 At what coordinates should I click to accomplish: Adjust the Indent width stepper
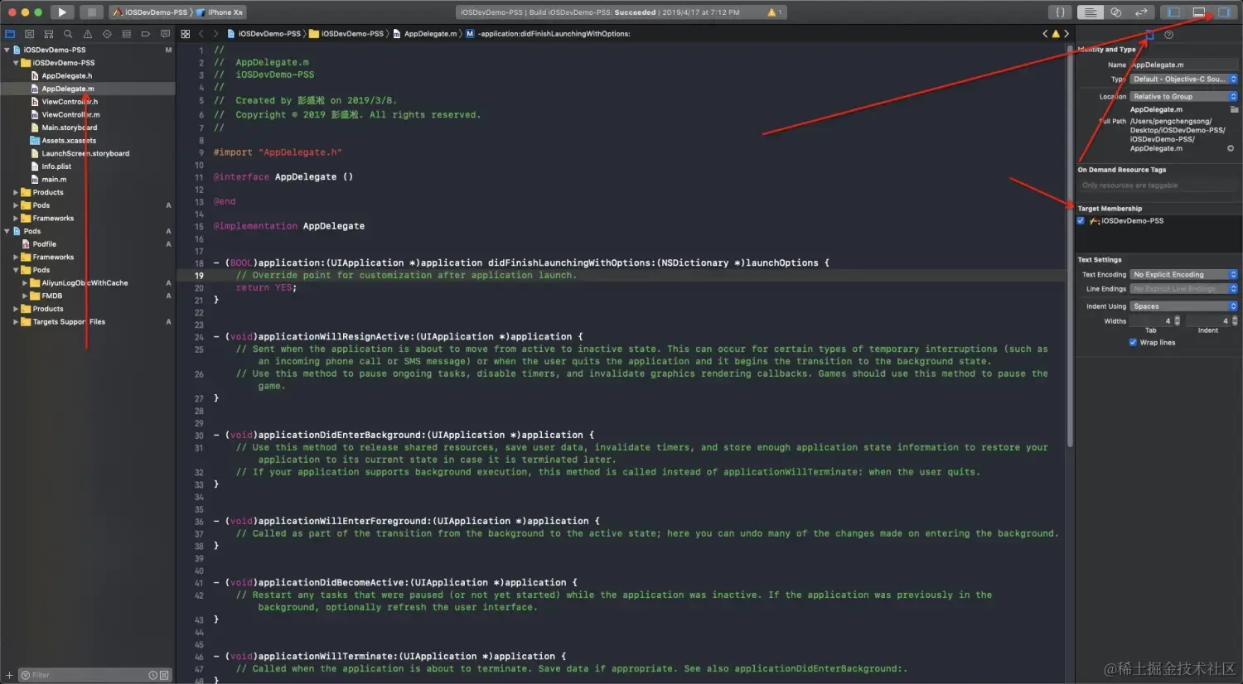(1235, 320)
